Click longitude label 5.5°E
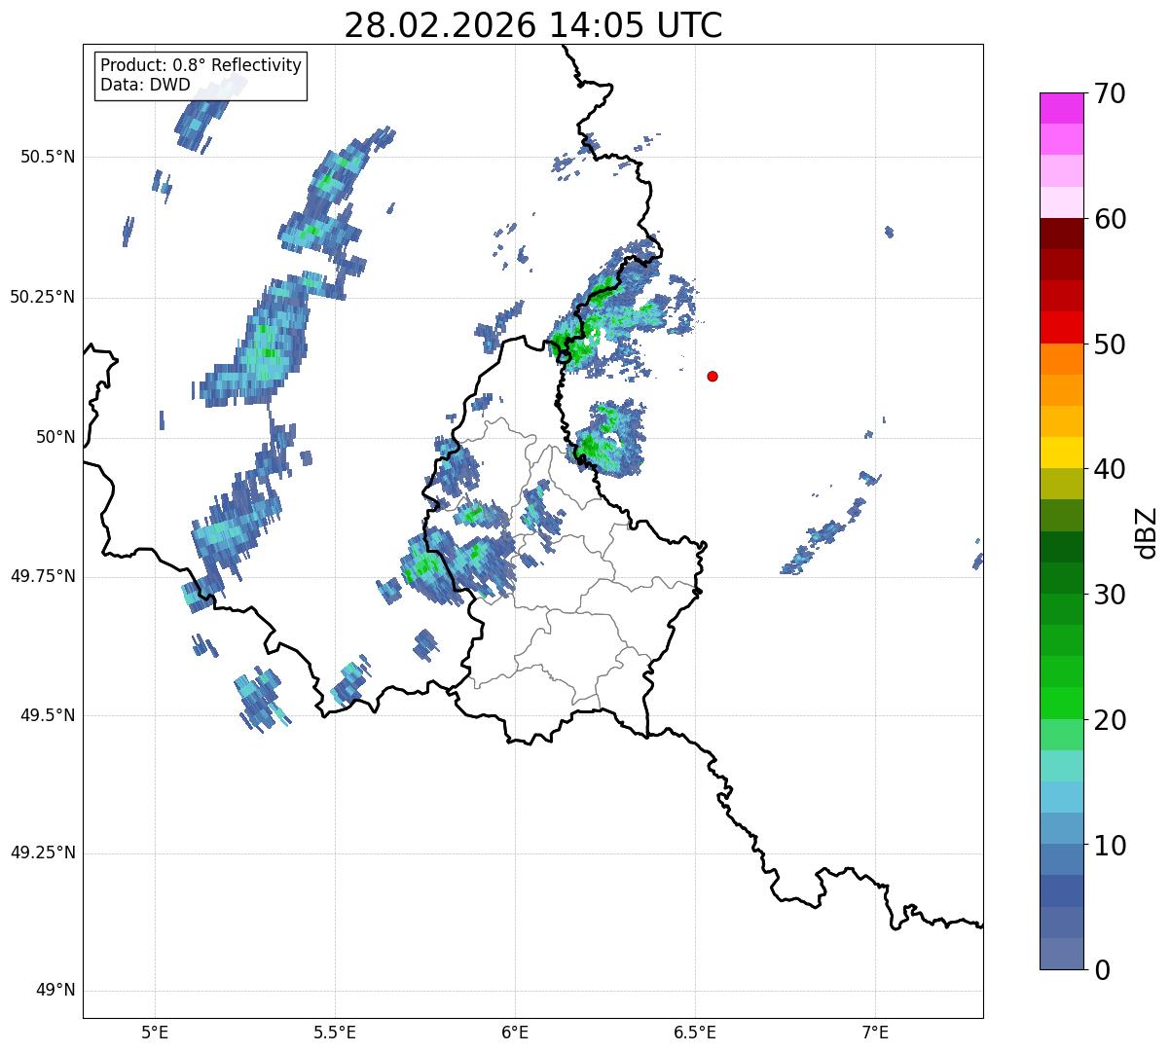Screen dimensions: 1170x1052 click(335, 1033)
